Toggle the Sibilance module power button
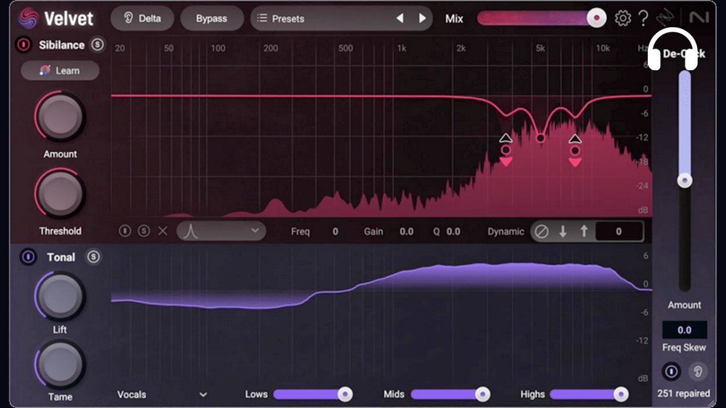 (x=24, y=45)
